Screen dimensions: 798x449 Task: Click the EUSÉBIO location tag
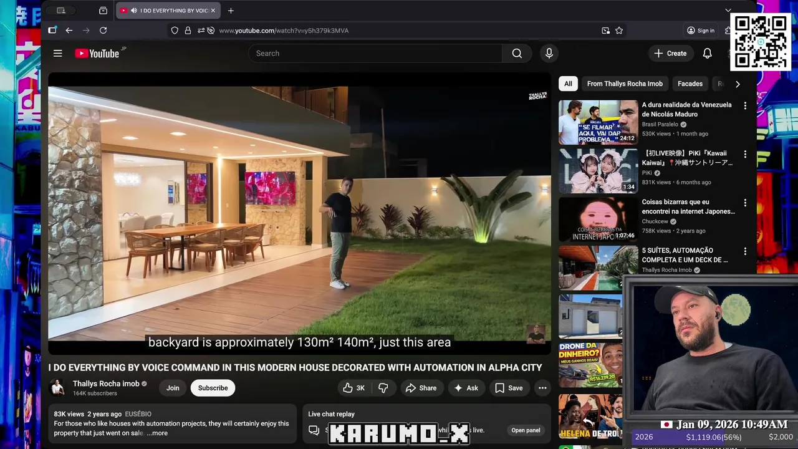[138, 414]
